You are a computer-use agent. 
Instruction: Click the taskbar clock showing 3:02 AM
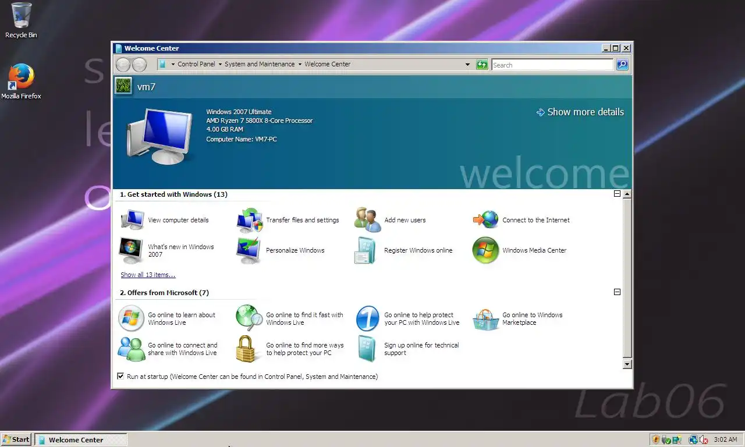[x=725, y=439]
